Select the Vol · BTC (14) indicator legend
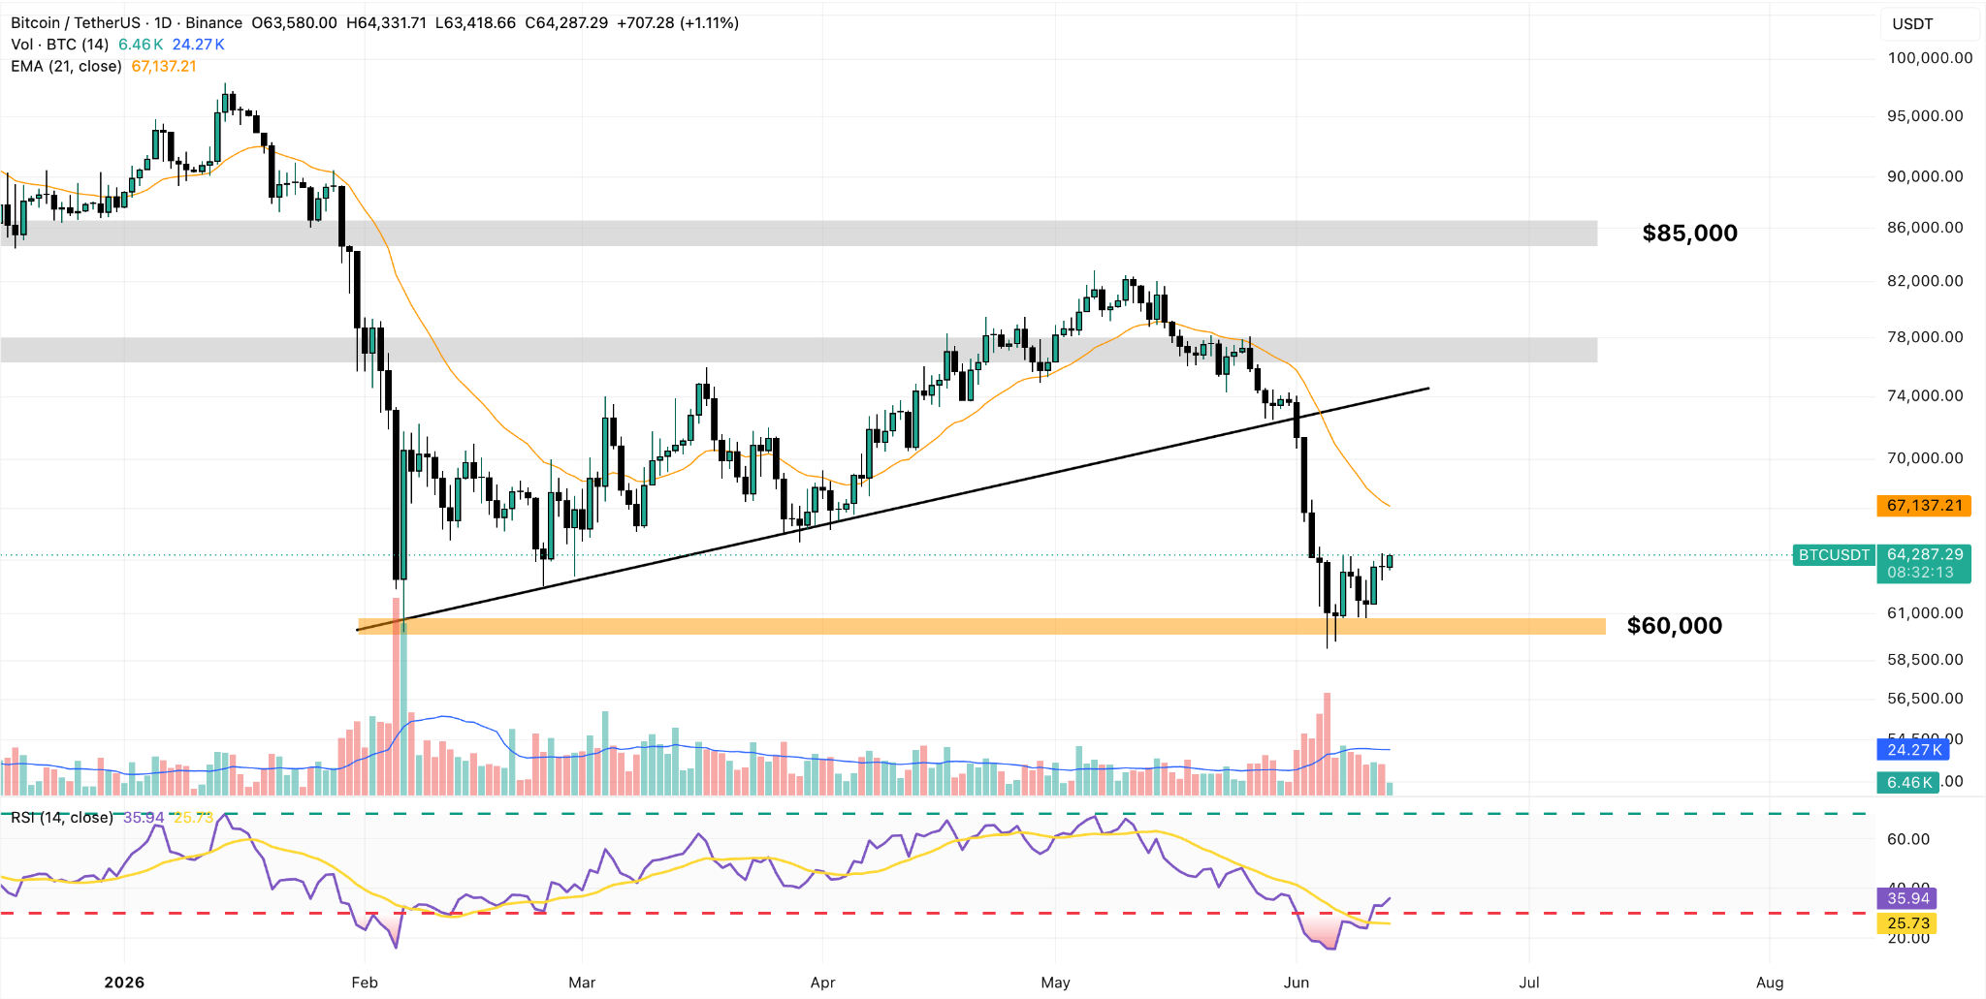Image resolution: width=1986 pixels, height=999 pixels. click(x=60, y=45)
